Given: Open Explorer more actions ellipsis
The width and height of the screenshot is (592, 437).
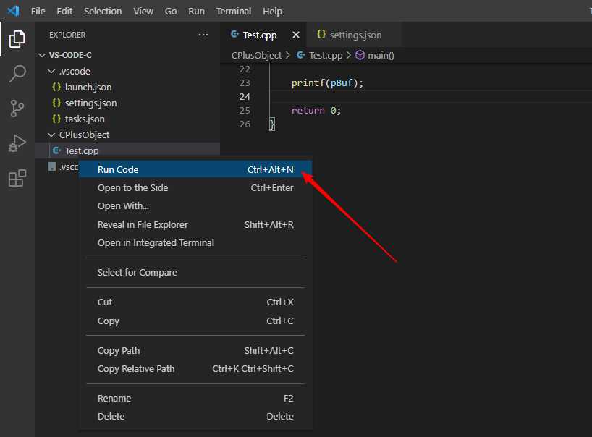Looking at the screenshot, I should click(x=203, y=35).
